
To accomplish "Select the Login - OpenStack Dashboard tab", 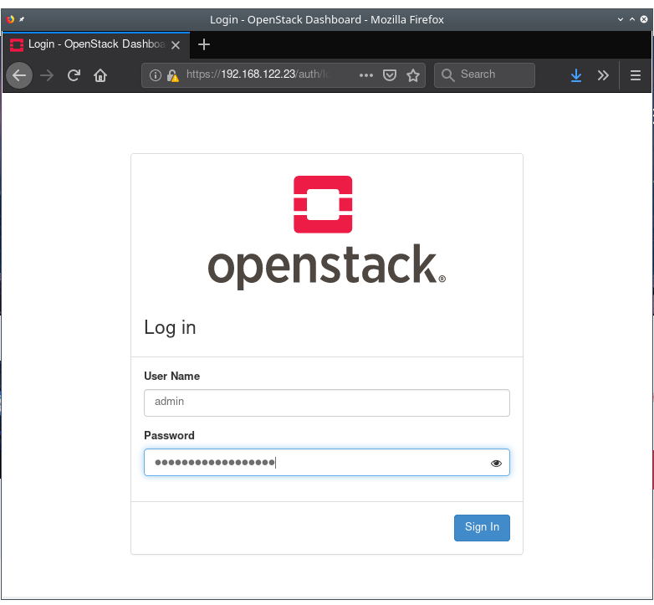I will click(x=96, y=44).
